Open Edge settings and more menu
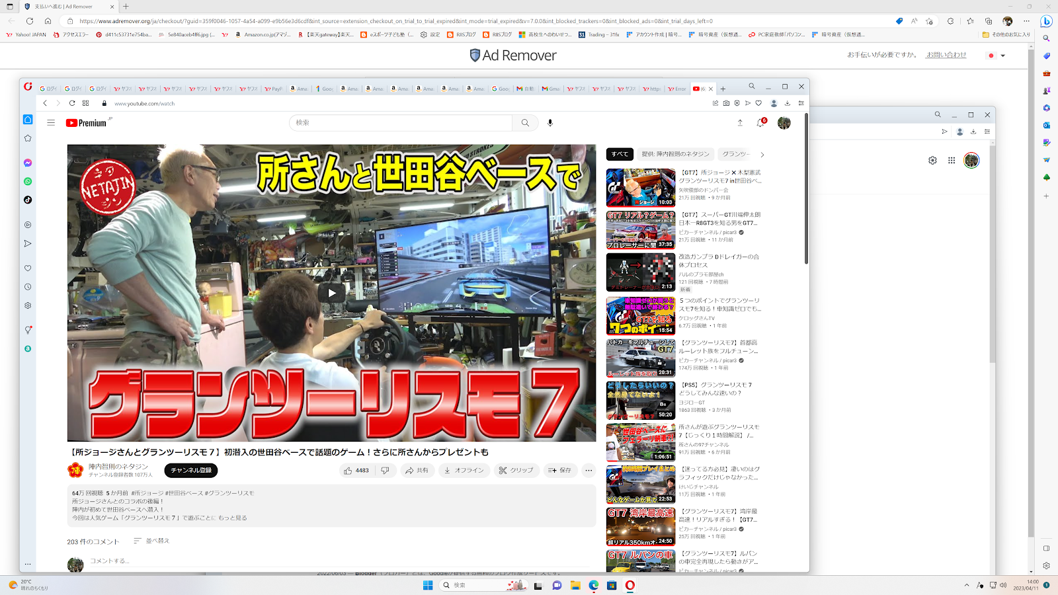 coord(1026,21)
